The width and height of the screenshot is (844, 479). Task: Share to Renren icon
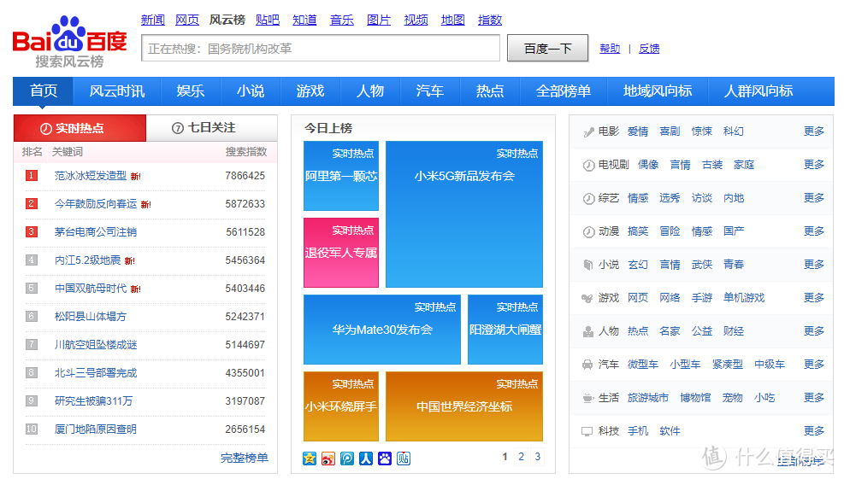pyautogui.click(x=366, y=458)
